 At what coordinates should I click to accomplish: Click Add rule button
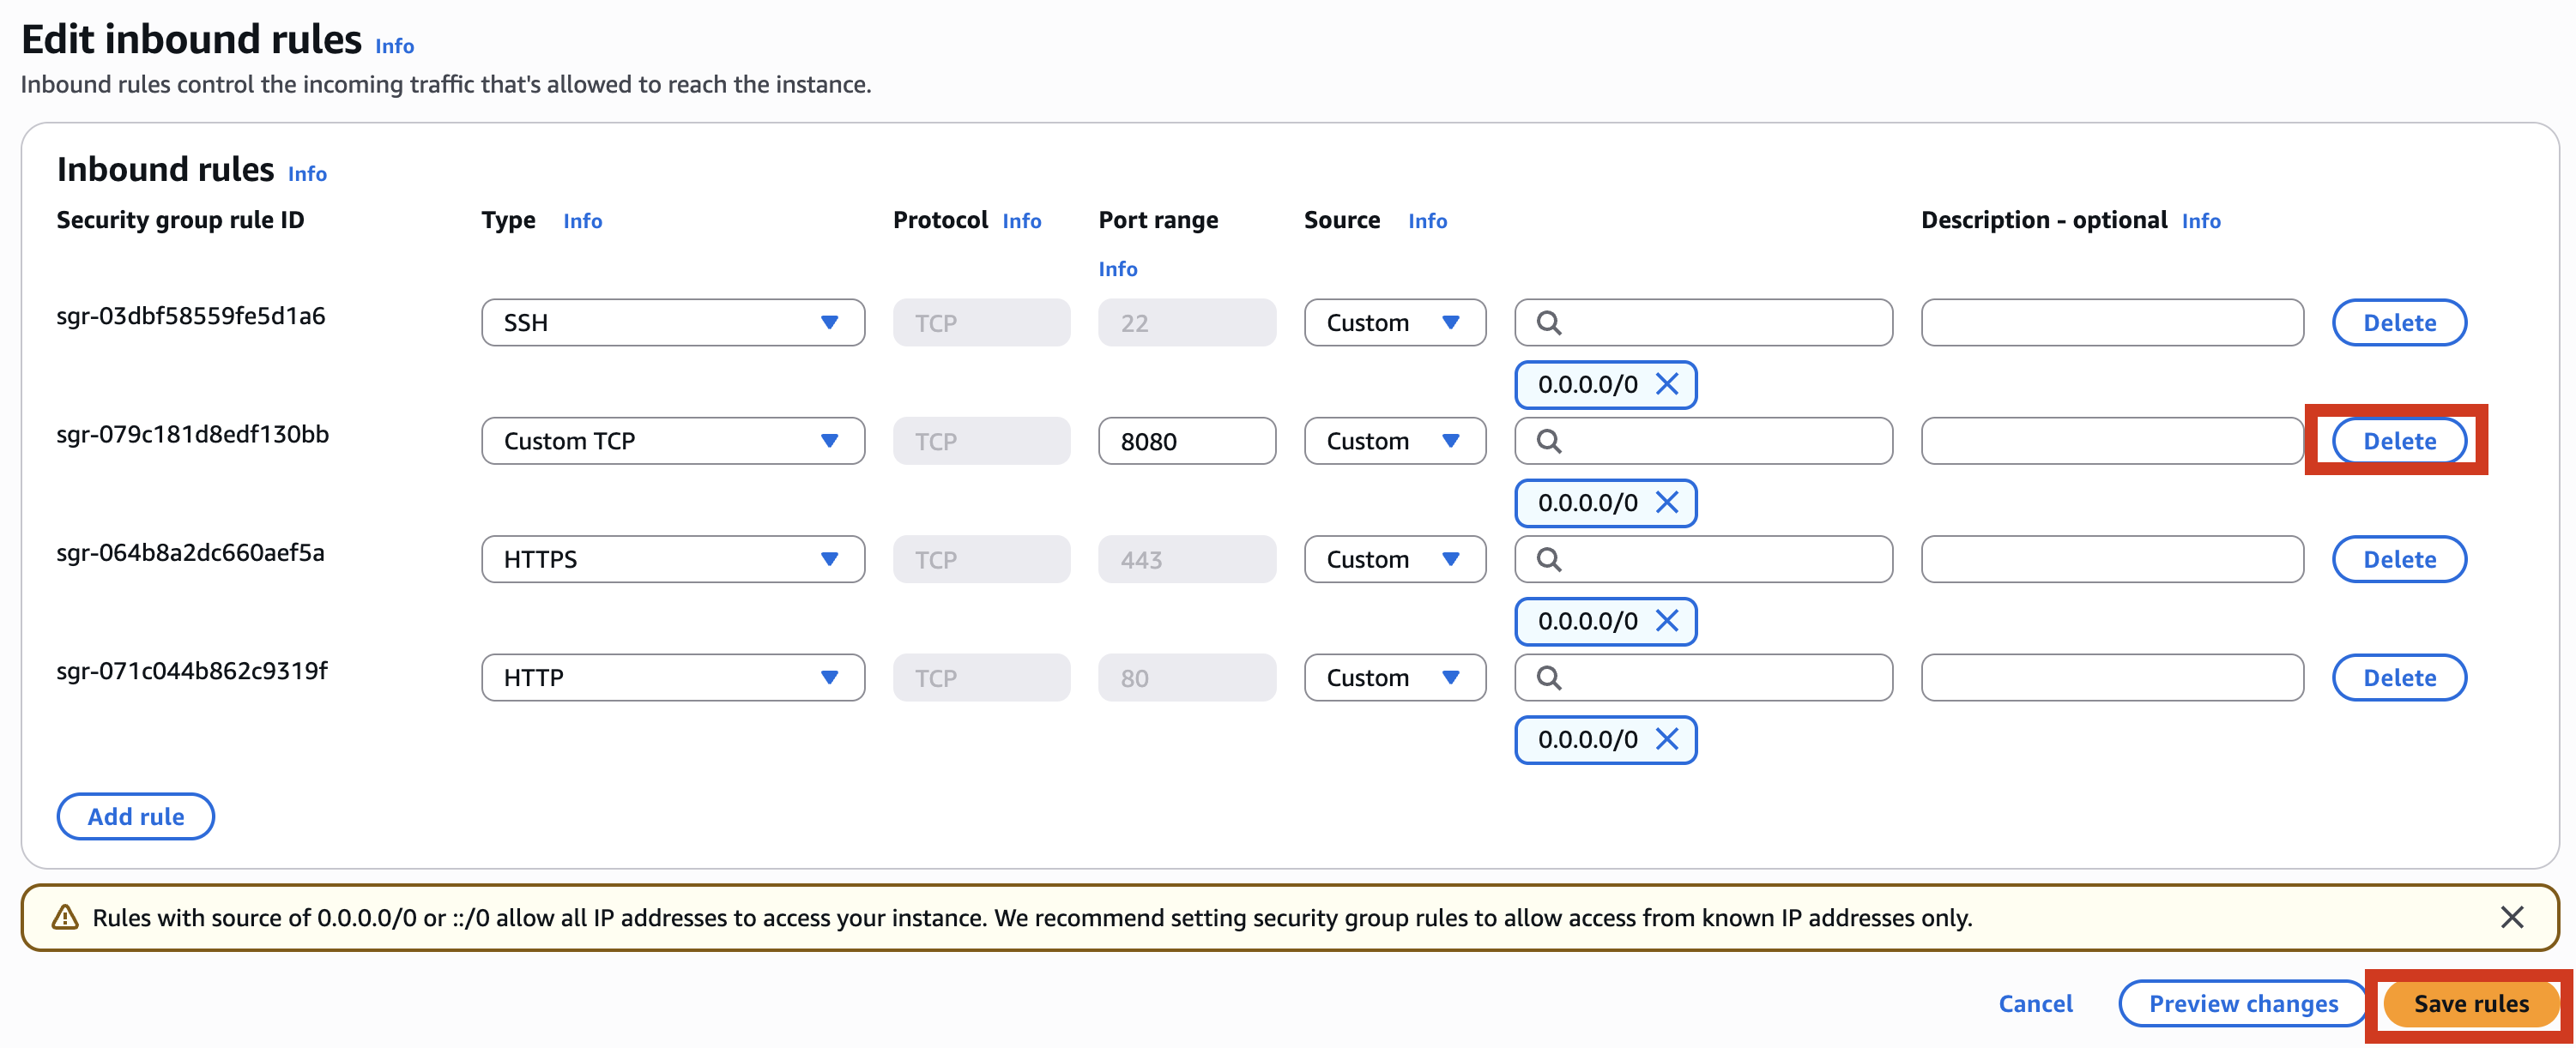pos(136,816)
